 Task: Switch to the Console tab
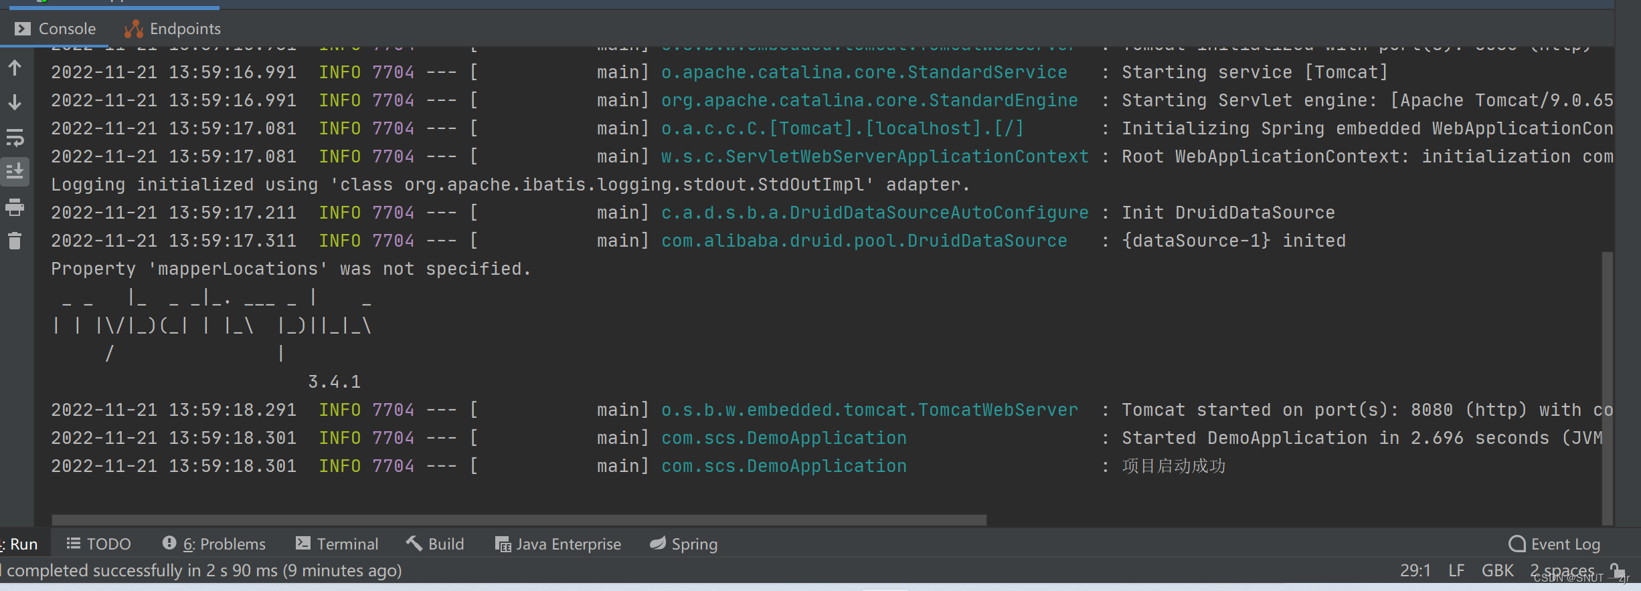pyautogui.click(x=55, y=29)
